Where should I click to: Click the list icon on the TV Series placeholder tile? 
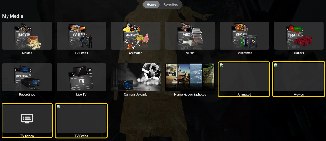pyautogui.click(x=27, y=118)
